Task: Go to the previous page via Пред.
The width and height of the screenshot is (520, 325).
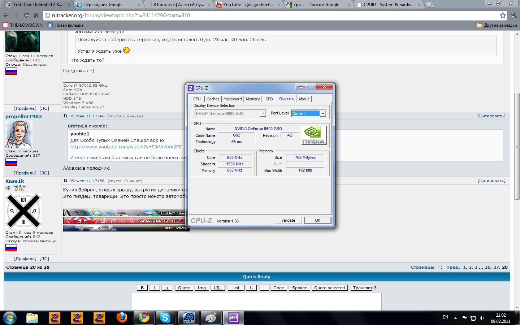Action: point(453,267)
